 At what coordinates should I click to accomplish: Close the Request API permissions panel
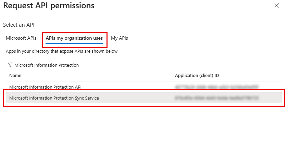tap(277, 5)
